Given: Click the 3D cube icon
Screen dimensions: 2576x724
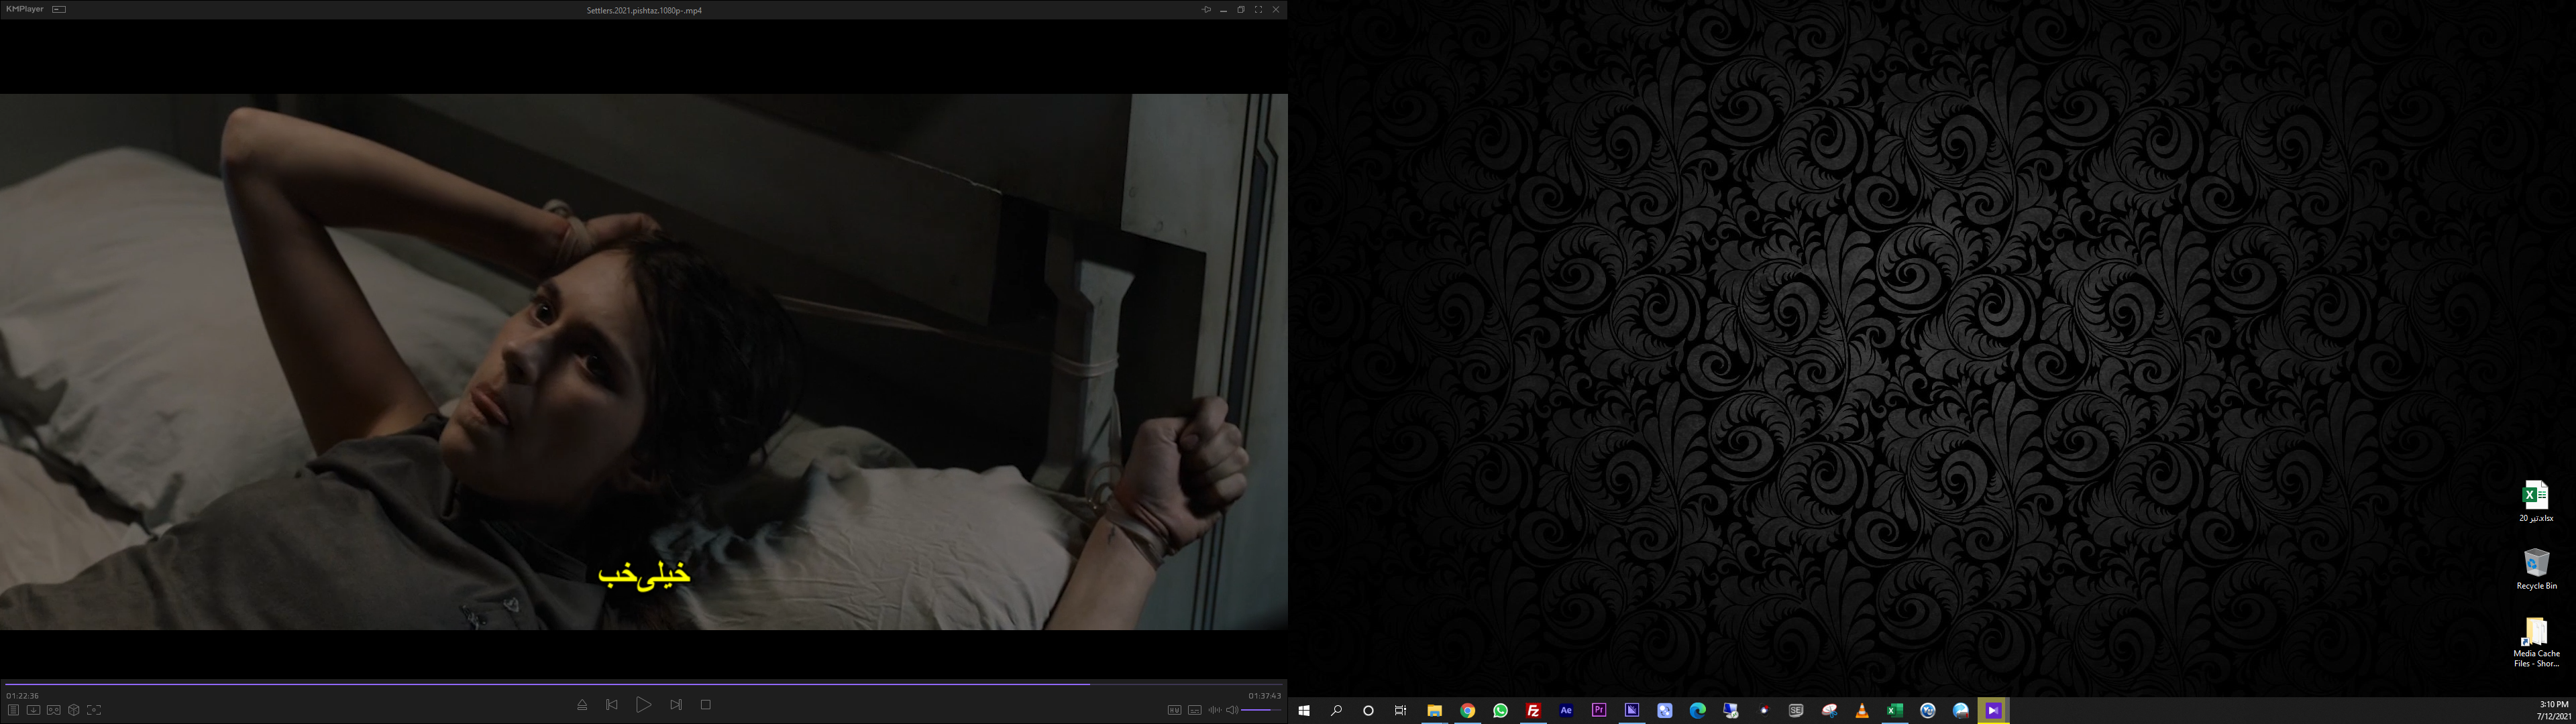Looking at the screenshot, I should tap(74, 710).
